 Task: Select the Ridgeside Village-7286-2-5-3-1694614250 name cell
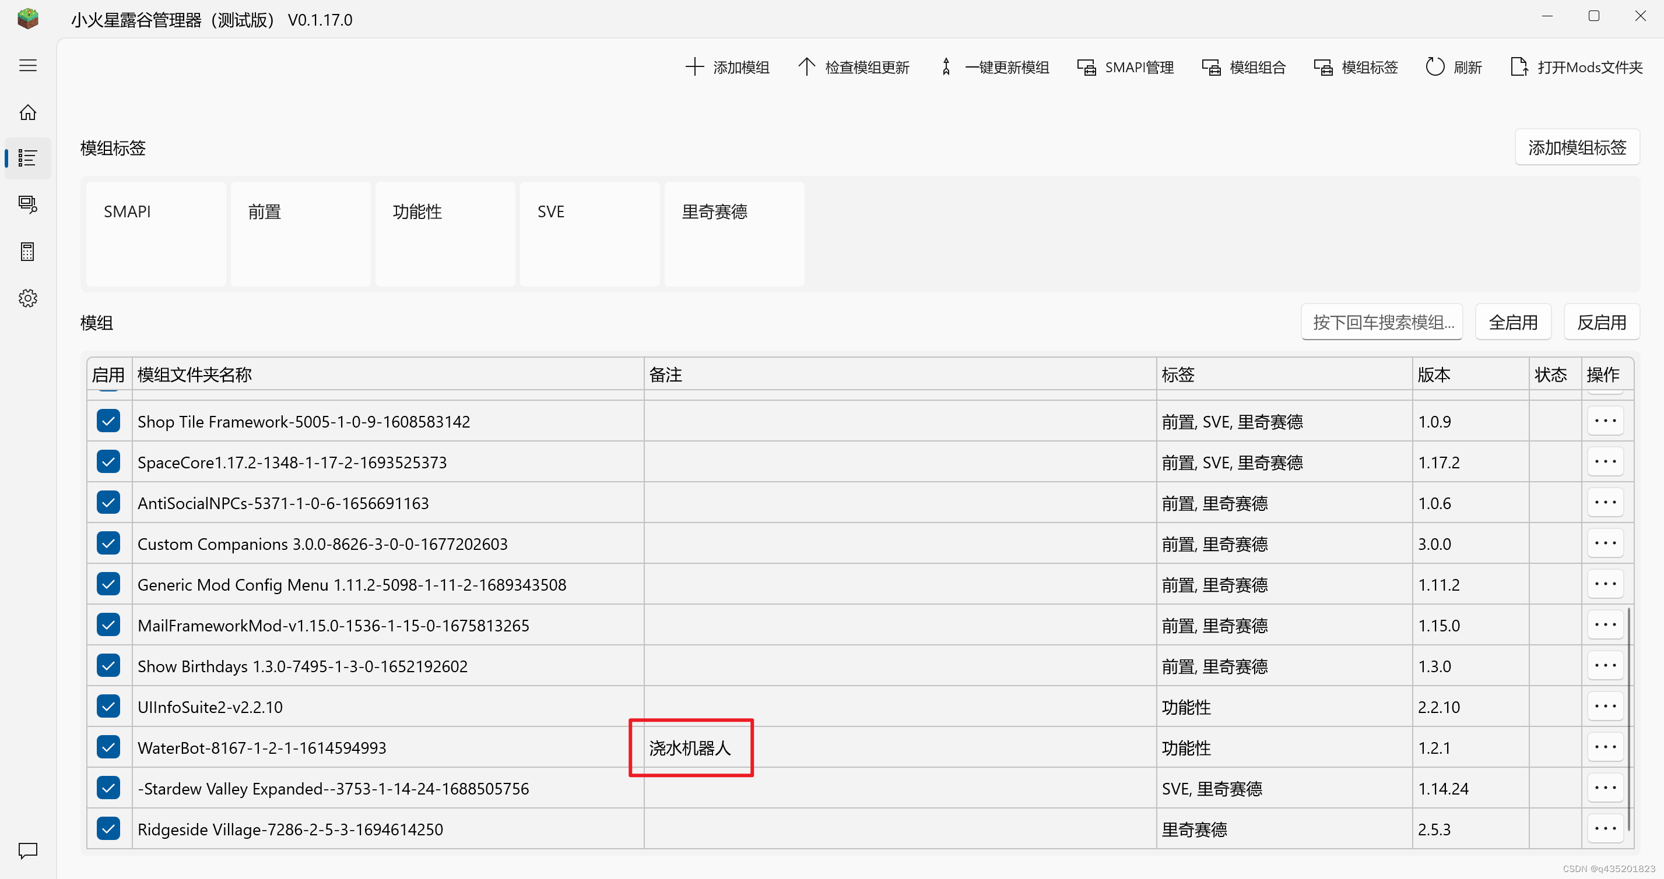click(x=388, y=829)
